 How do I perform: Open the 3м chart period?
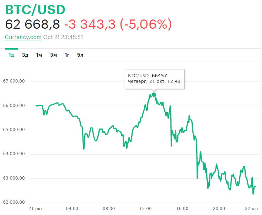point(53,55)
